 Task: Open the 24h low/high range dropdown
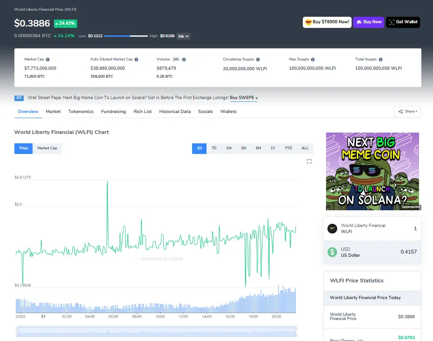(183, 36)
